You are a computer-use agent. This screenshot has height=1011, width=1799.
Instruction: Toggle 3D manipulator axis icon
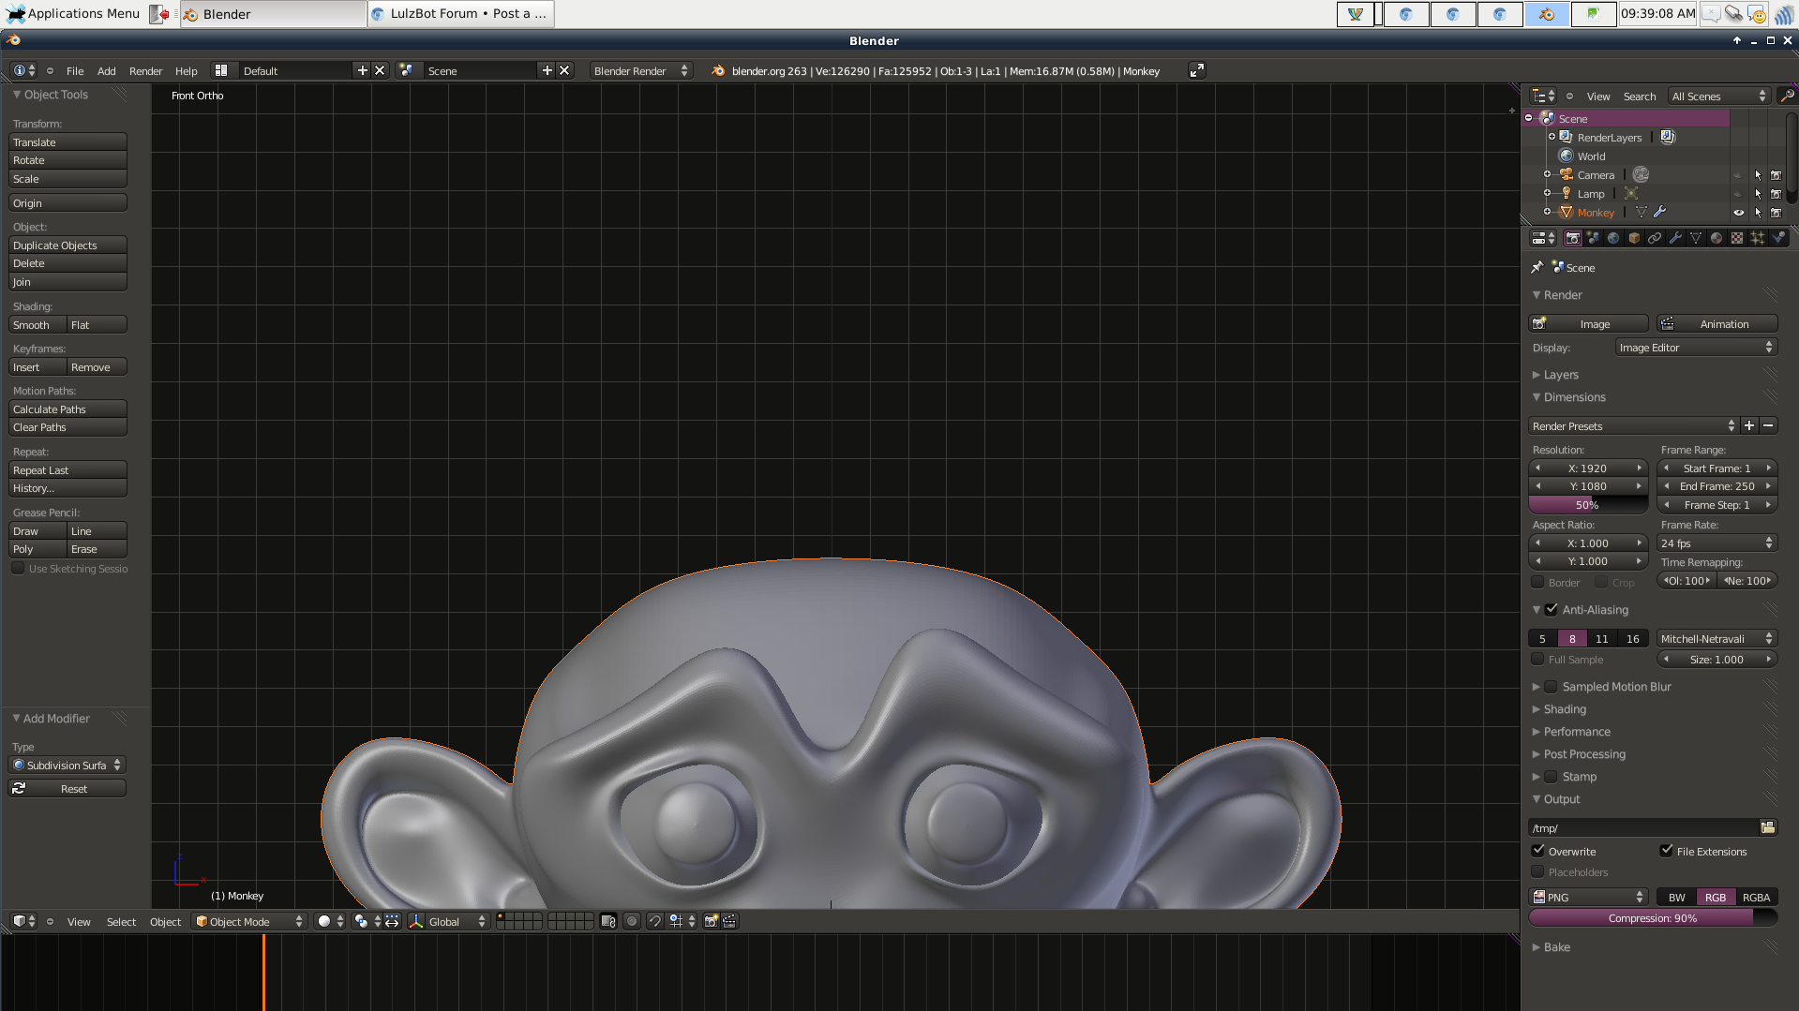(416, 921)
